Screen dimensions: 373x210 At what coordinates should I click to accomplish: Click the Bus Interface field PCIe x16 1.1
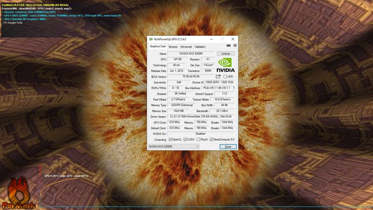(216, 88)
